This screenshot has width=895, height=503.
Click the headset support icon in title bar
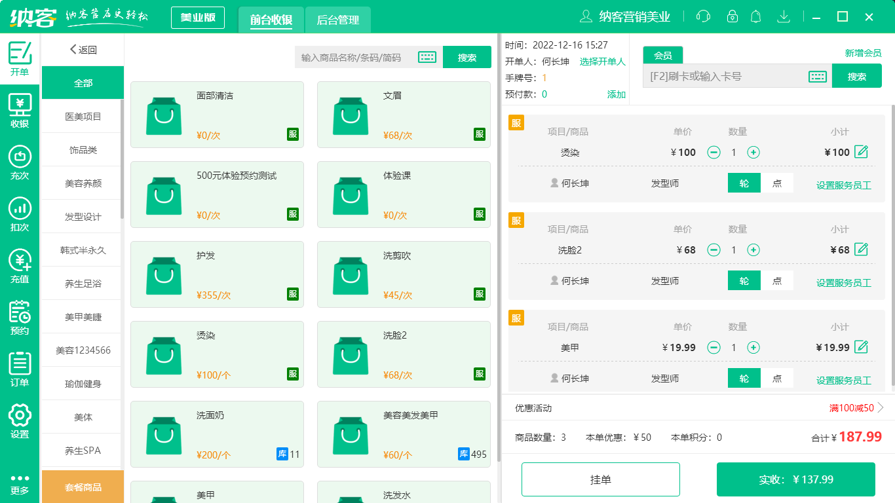click(703, 16)
